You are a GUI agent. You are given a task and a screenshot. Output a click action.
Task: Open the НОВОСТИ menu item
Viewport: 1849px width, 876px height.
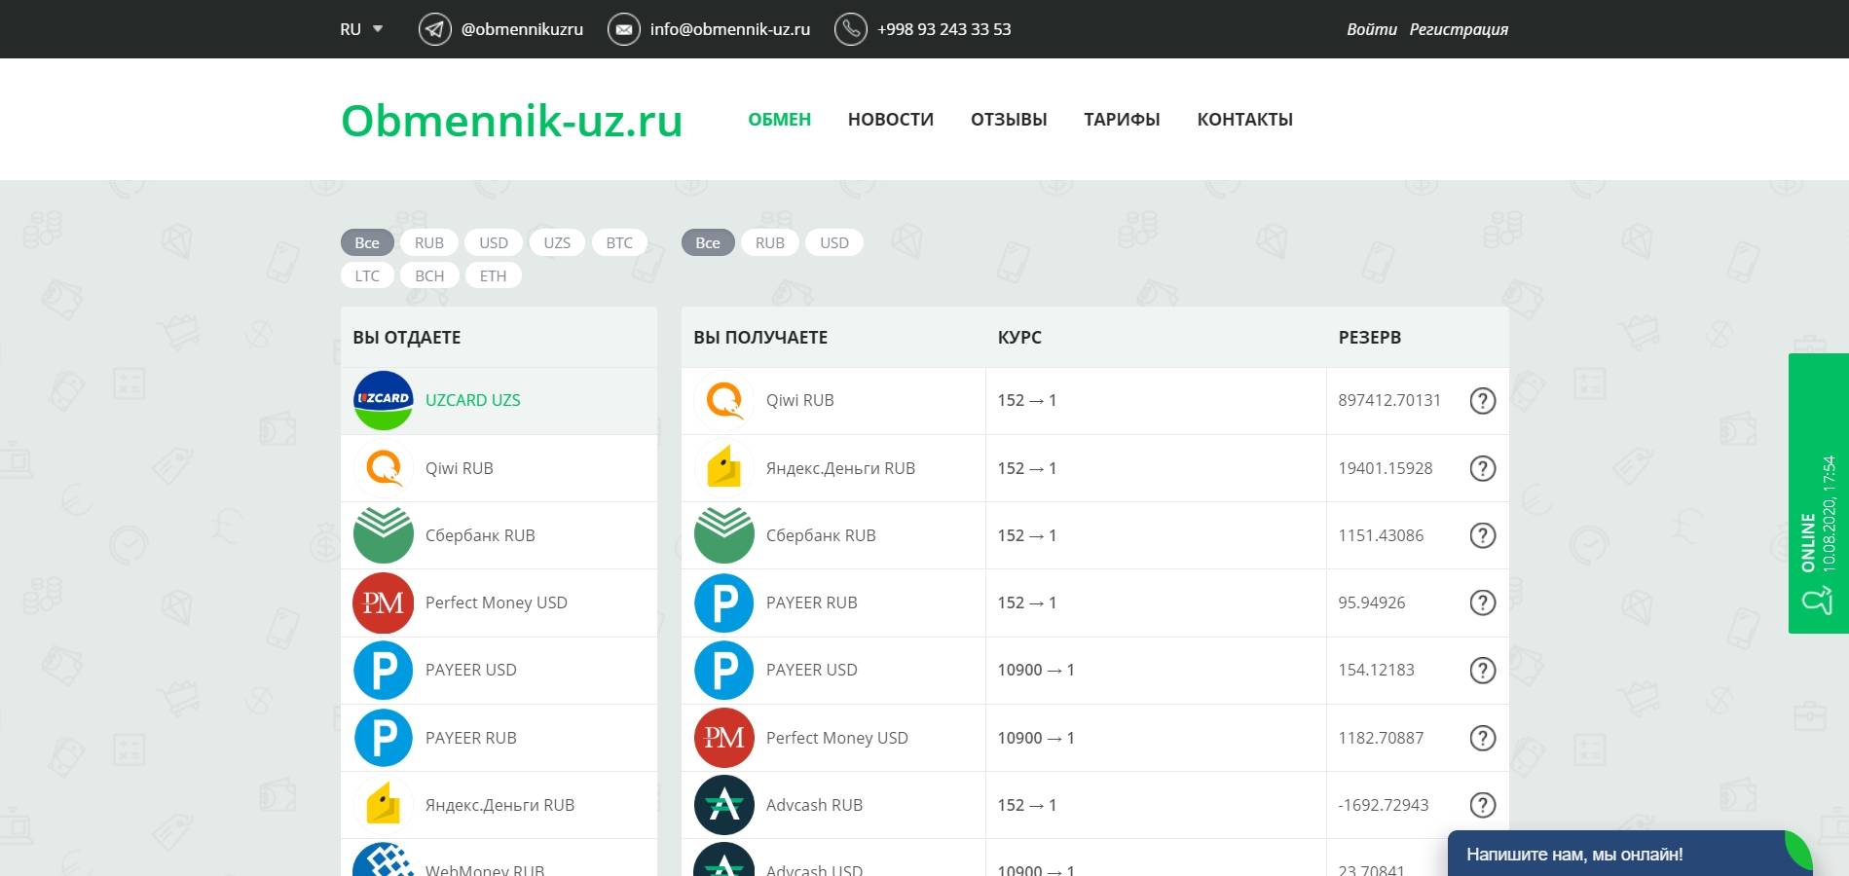pos(891,119)
